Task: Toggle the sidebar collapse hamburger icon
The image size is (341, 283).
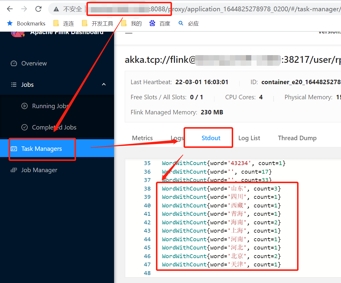Action: click(129, 33)
